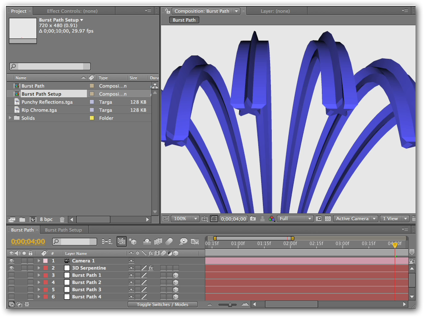Toggle Live Update button in timeline
The width and height of the screenshot is (424, 317).
click(121, 241)
